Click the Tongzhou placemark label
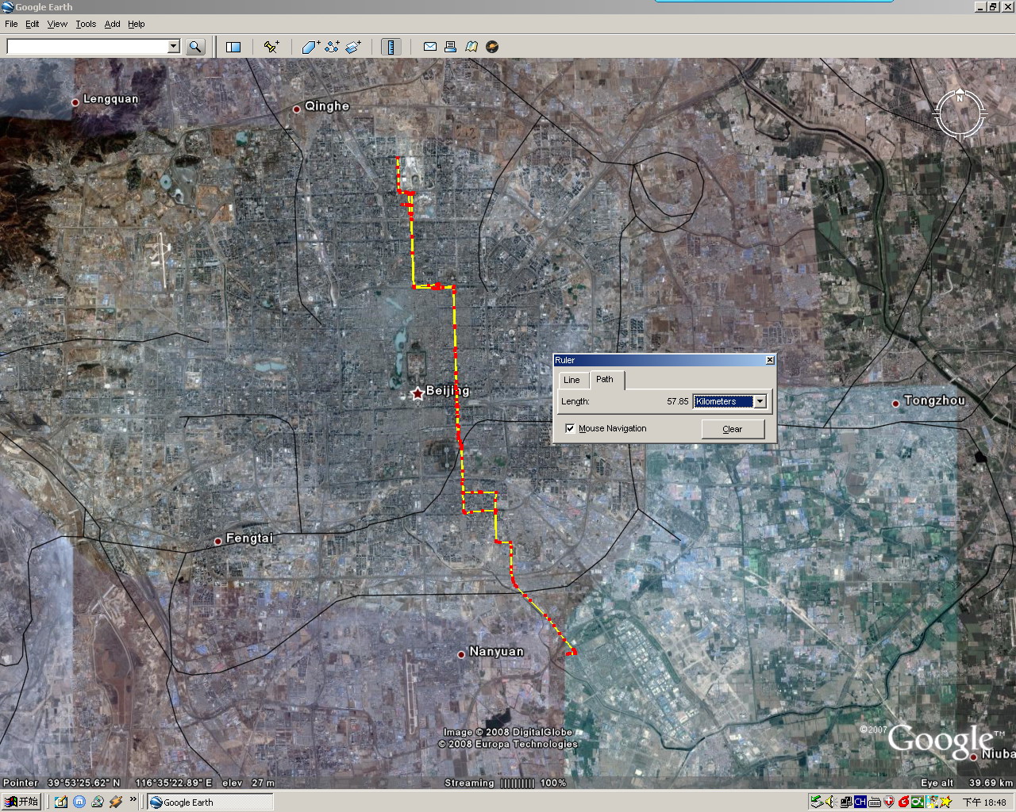 pyautogui.click(x=934, y=400)
